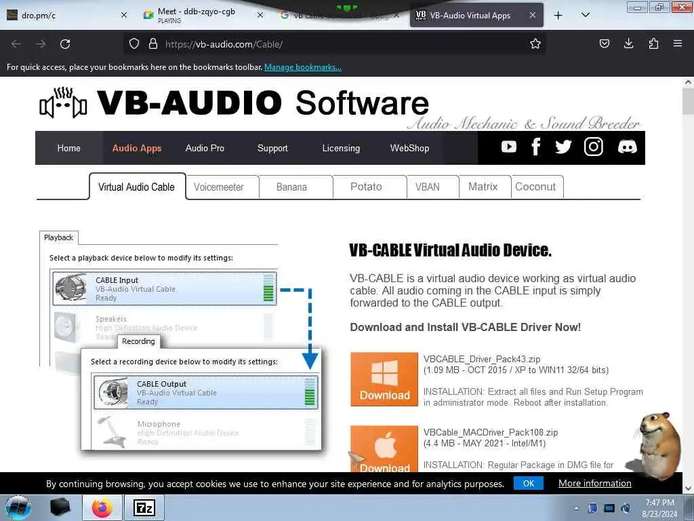This screenshot has height=521, width=694.
Task: Open the Firefox hamburger menu
Action: pos(678,43)
